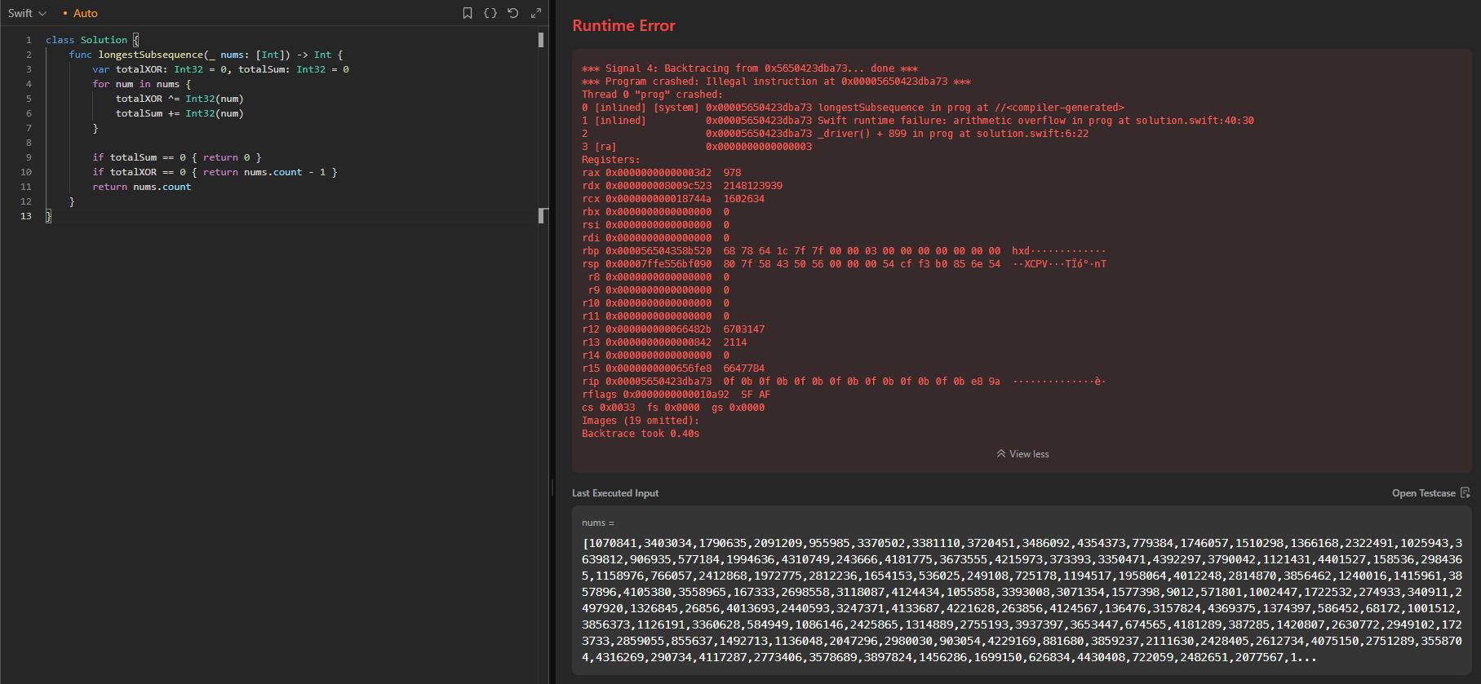Image resolution: width=1481 pixels, height=684 pixels.
Task: Click the bookmark icon in editor toolbar
Action: coord(468,13)
